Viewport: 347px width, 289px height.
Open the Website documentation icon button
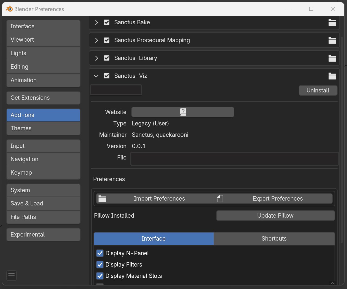pos(183,112)
